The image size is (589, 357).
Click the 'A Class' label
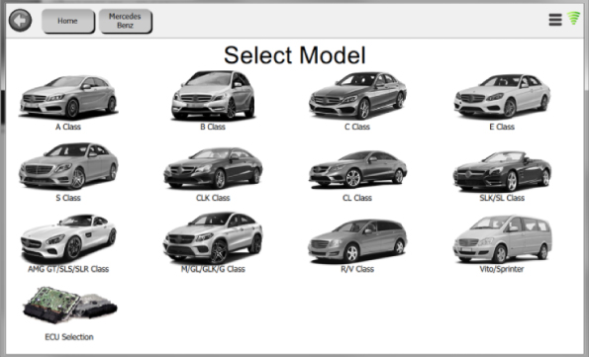(x=68, y=127)
